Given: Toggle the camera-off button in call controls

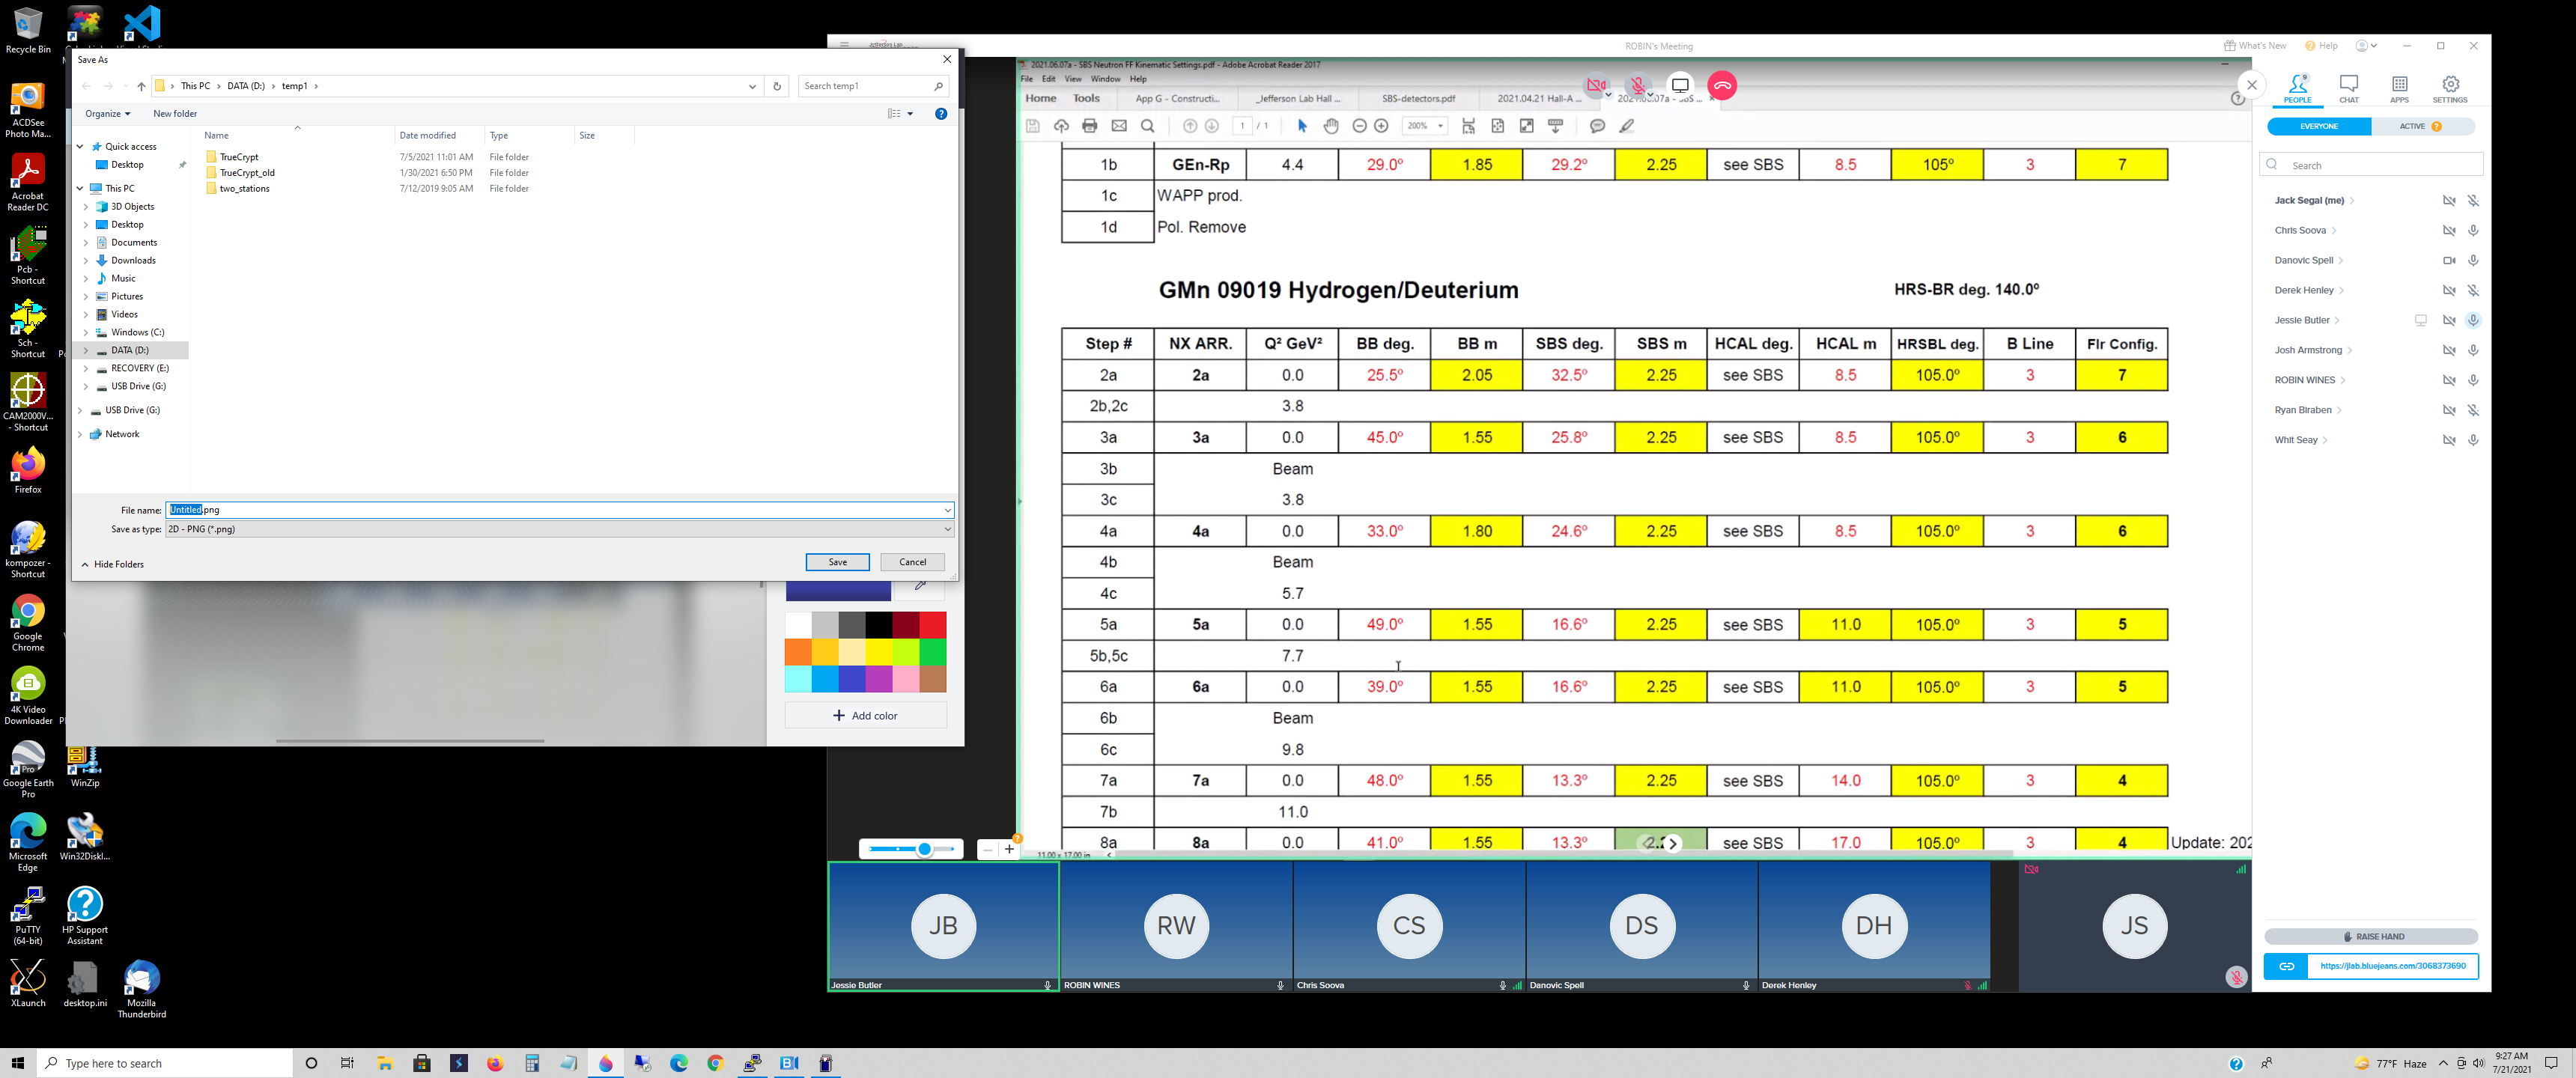Looking at the screenshot, I should [x=1596, y=86].
